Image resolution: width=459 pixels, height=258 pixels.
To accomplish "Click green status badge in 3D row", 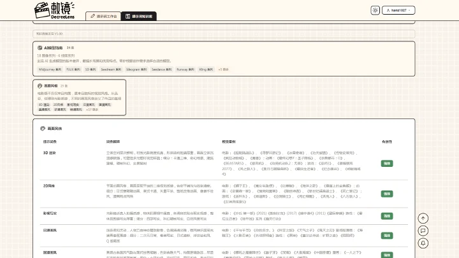I will (x=387, y=164).
